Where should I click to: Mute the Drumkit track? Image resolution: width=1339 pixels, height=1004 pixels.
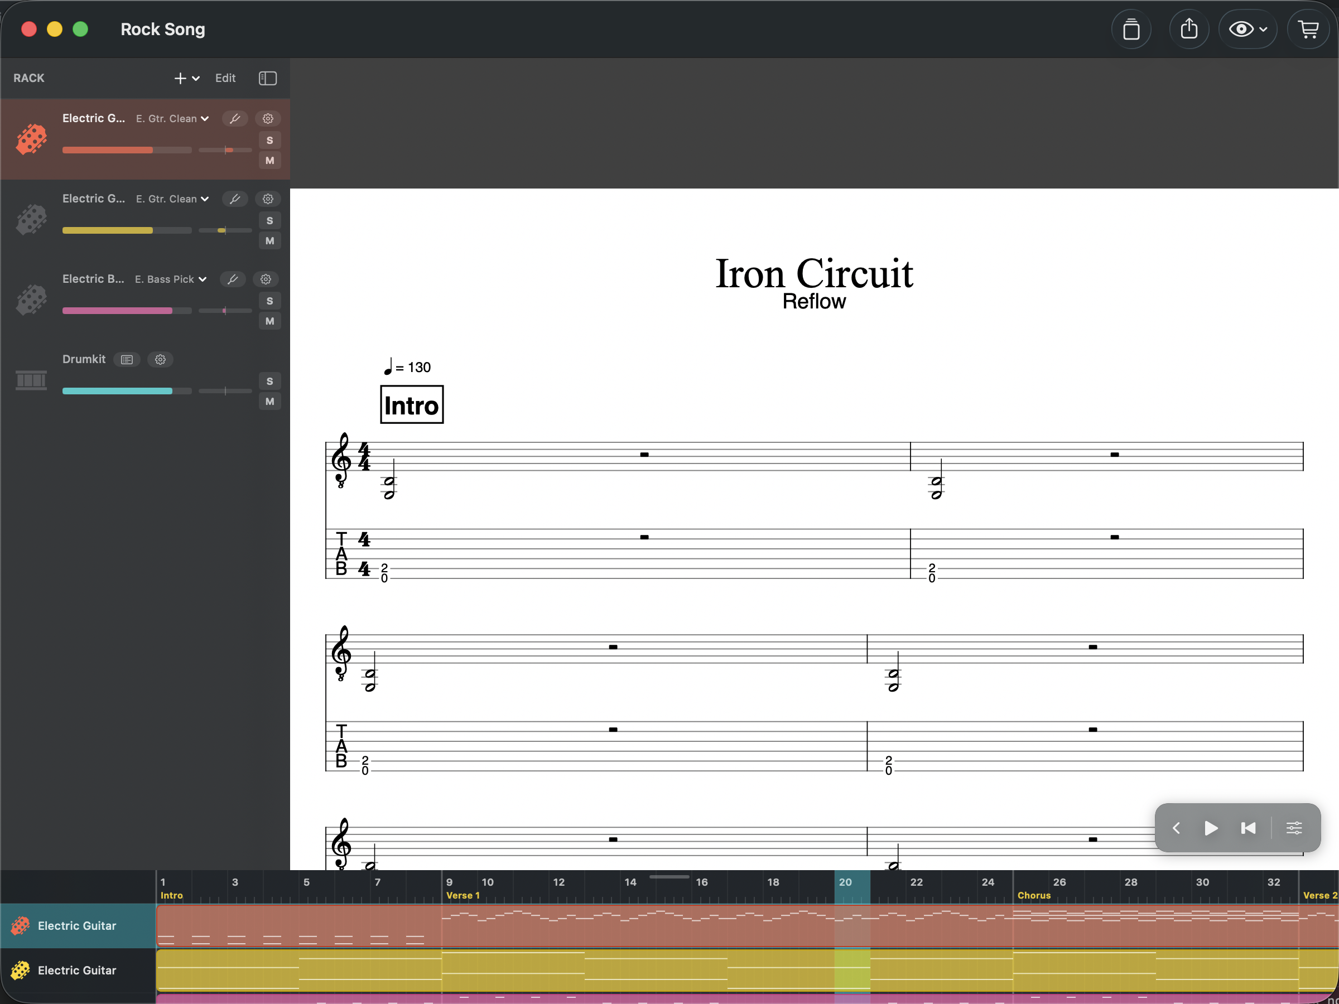[x=269, y=401]
